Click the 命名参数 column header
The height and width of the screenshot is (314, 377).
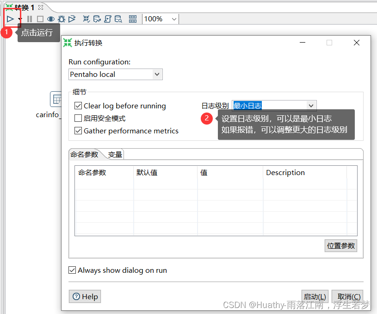(104, 173)
